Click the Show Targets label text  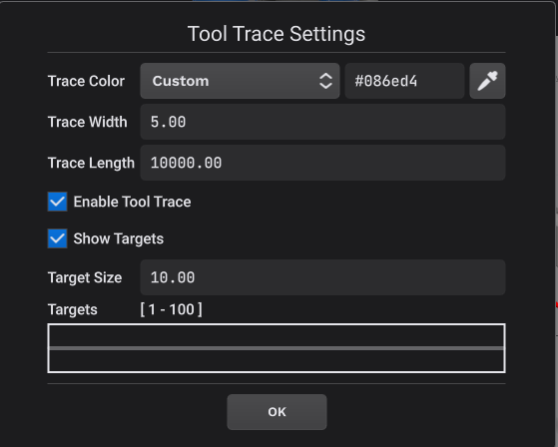click(x=119, y=238)
